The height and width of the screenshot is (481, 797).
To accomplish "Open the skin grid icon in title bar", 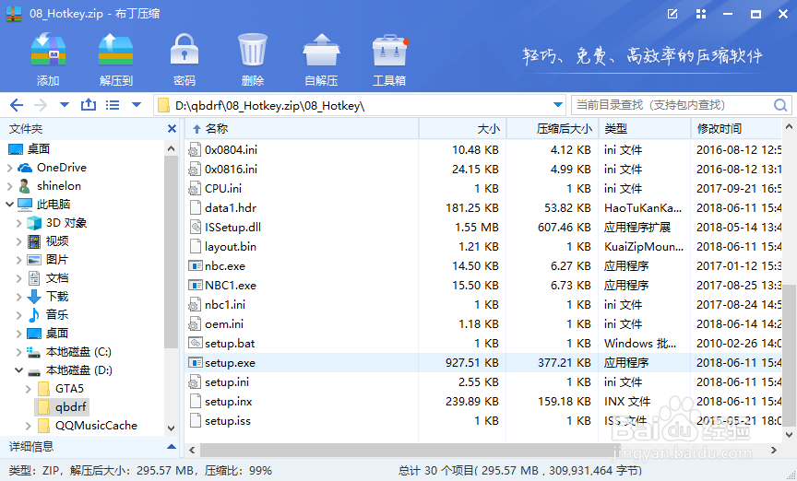I will (x=701, y=14).
